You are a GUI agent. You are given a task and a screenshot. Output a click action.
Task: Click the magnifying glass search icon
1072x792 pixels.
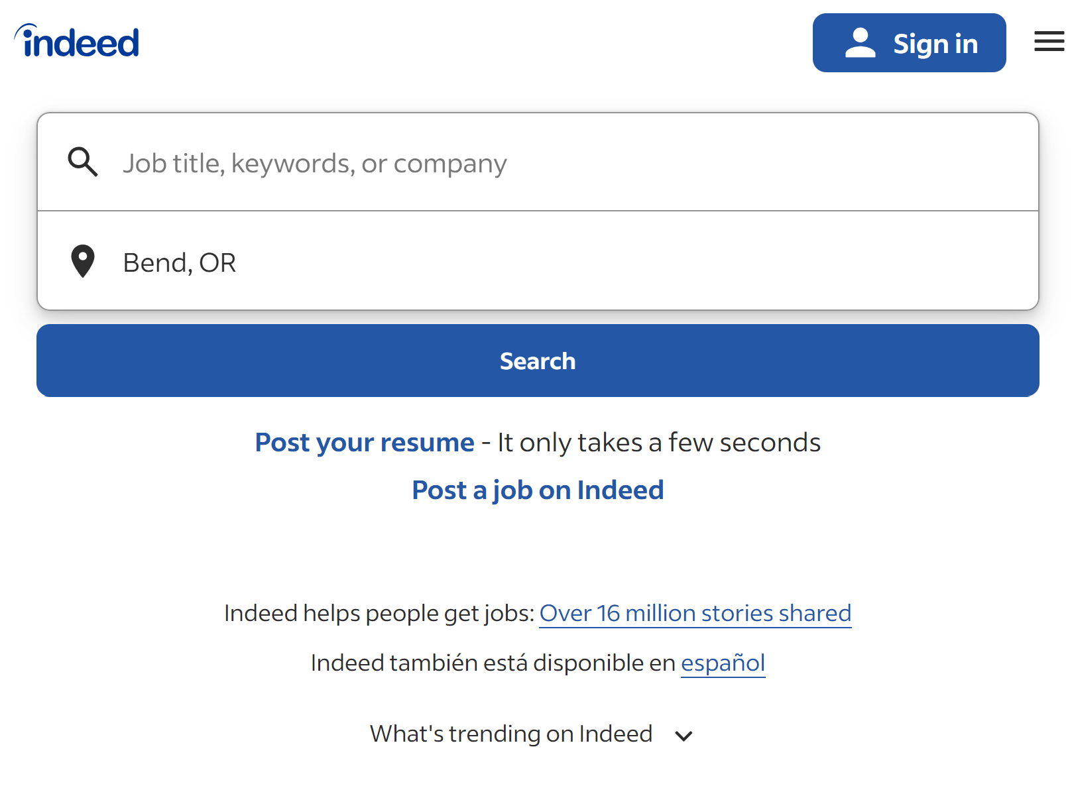pyautogui.click(x=82, y=162)
